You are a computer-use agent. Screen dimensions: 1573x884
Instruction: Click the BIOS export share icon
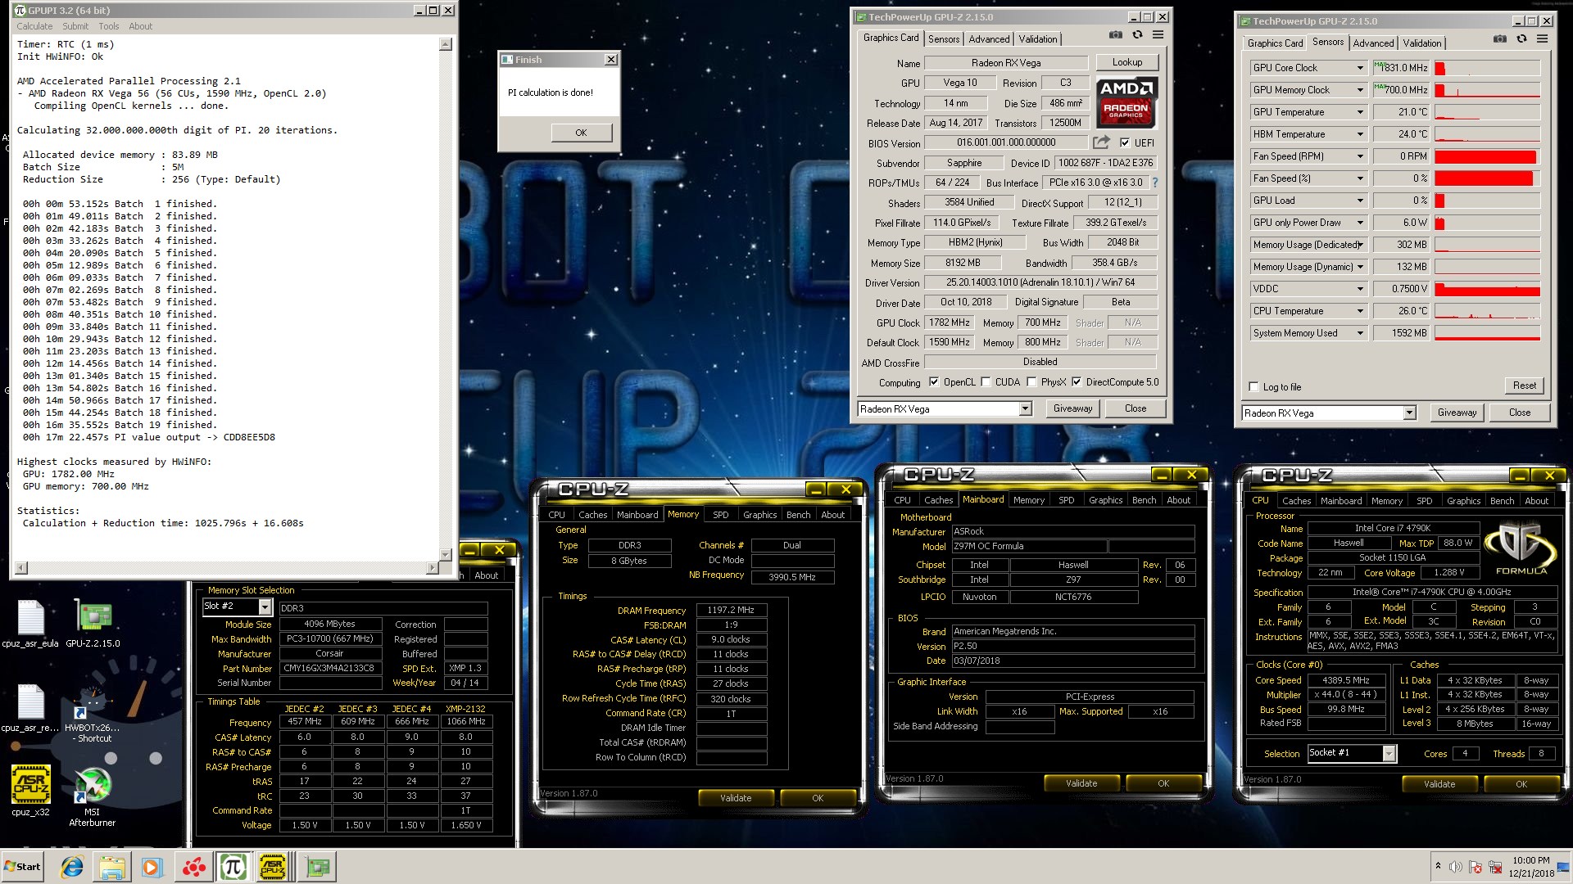(1101, 142)
